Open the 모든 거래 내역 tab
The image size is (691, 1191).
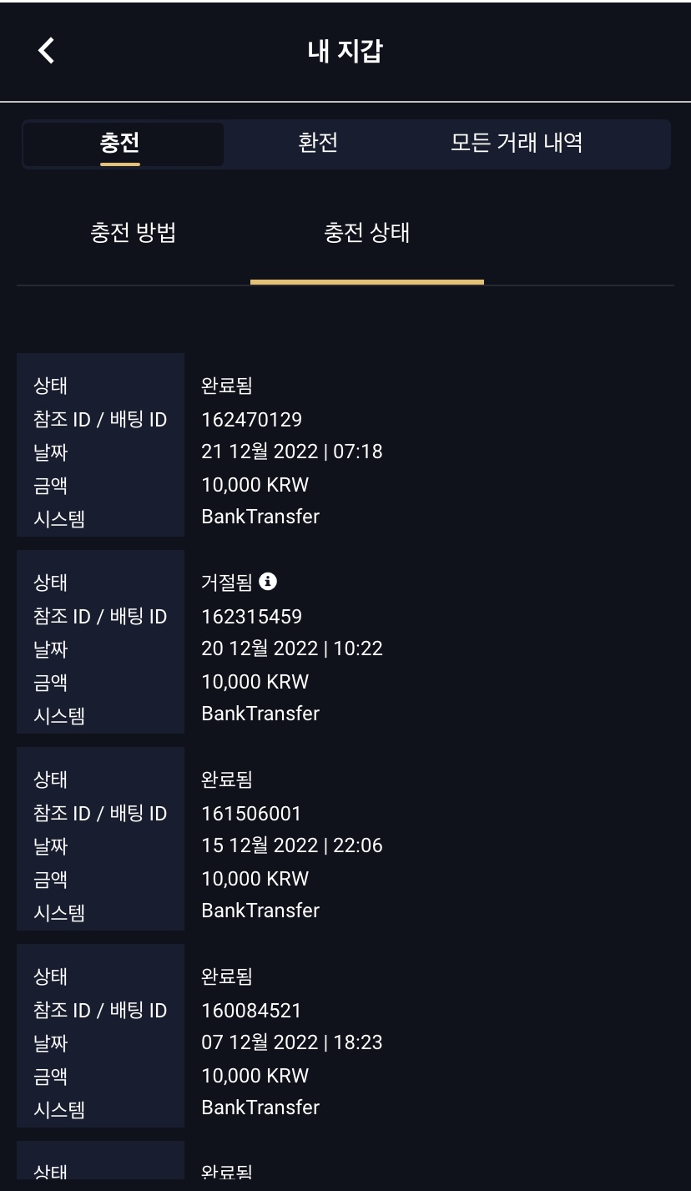point(516,143)
